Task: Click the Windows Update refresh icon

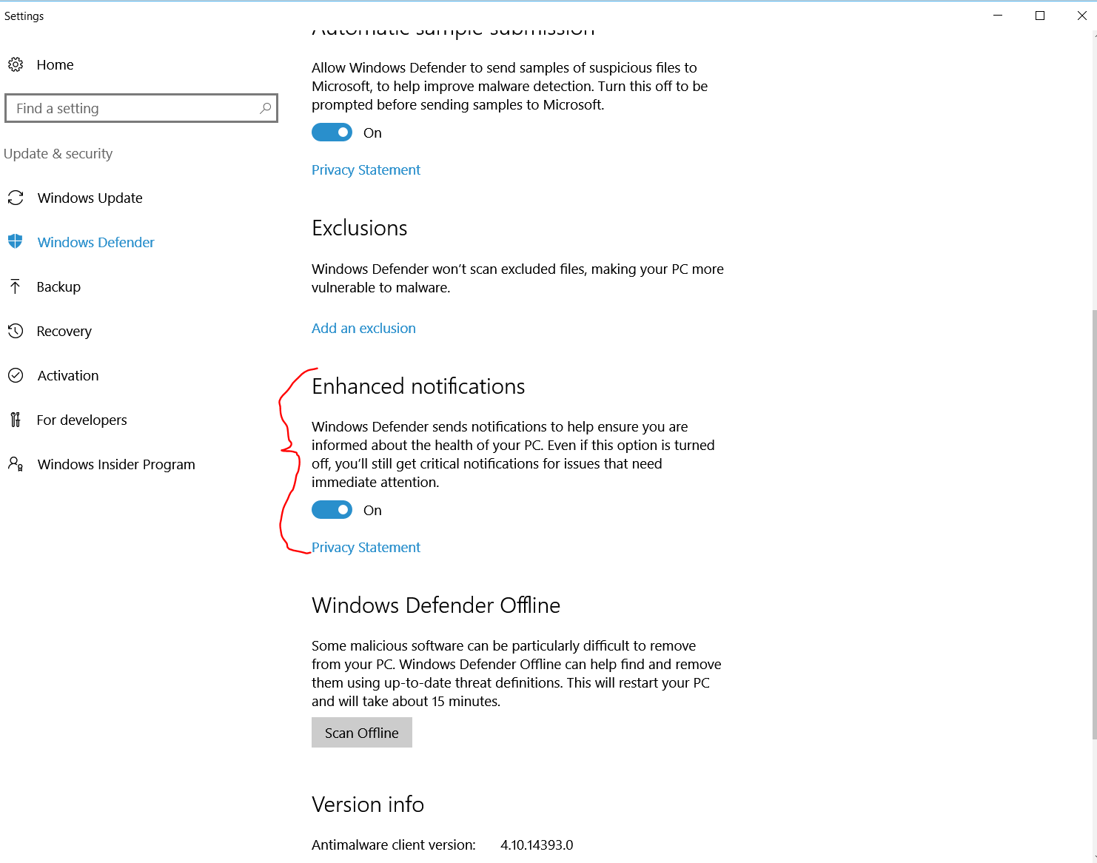Action: coord(16,198)
